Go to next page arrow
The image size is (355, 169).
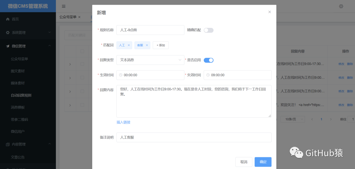click(331, 119)
